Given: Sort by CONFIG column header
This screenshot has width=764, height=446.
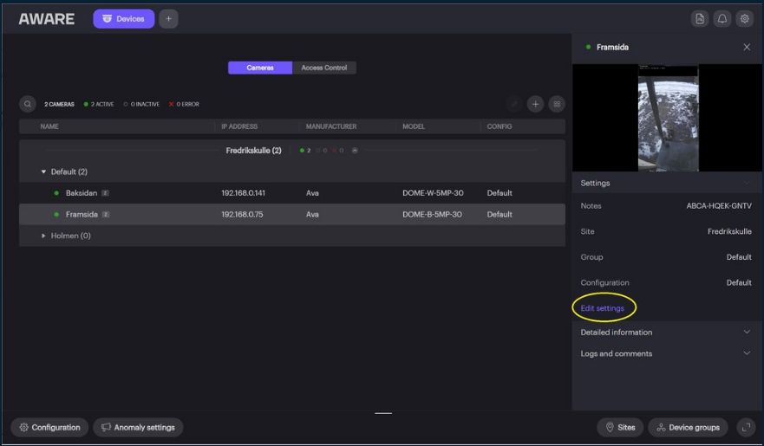Looking at the screenshot, I should 500,126.
